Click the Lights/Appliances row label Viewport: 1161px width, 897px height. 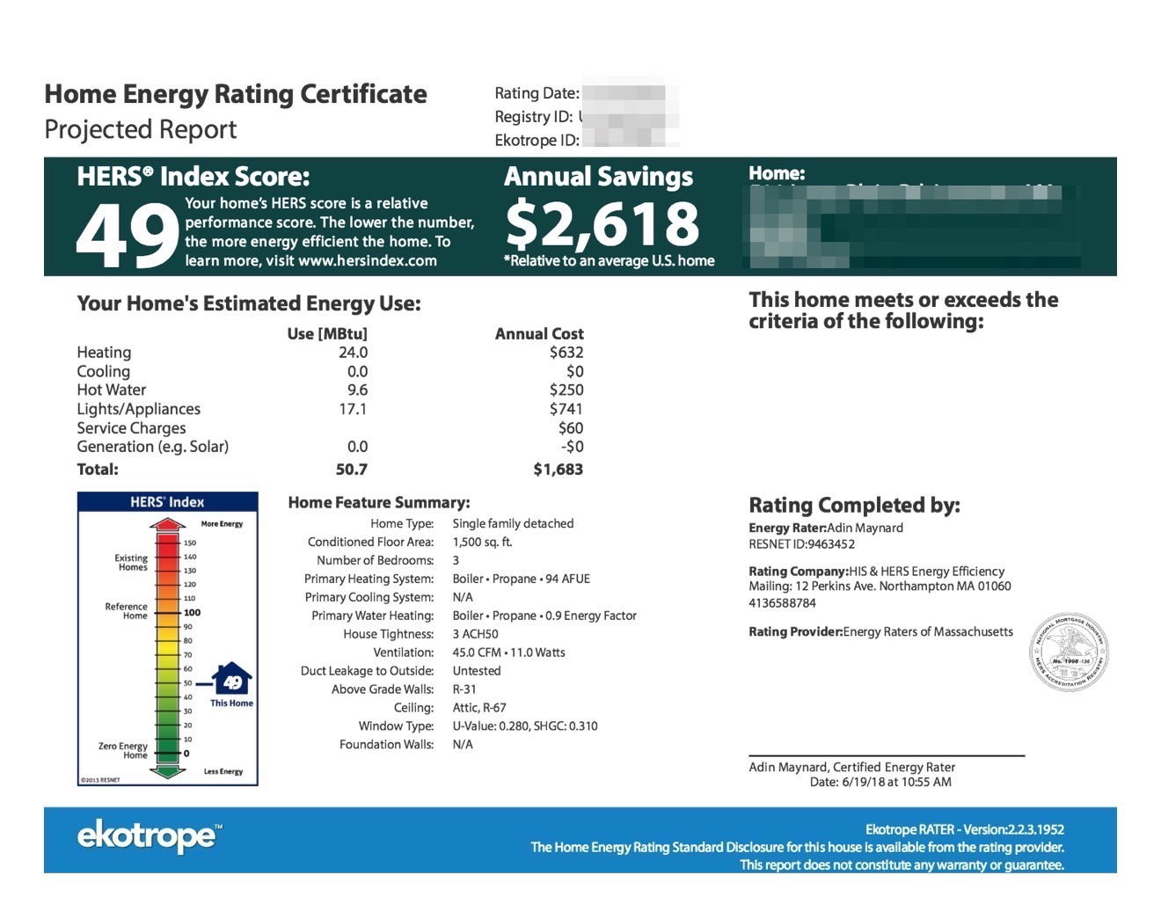(138, 409)
